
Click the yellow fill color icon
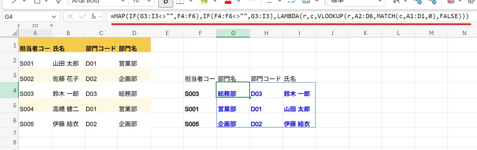(204, 2)
